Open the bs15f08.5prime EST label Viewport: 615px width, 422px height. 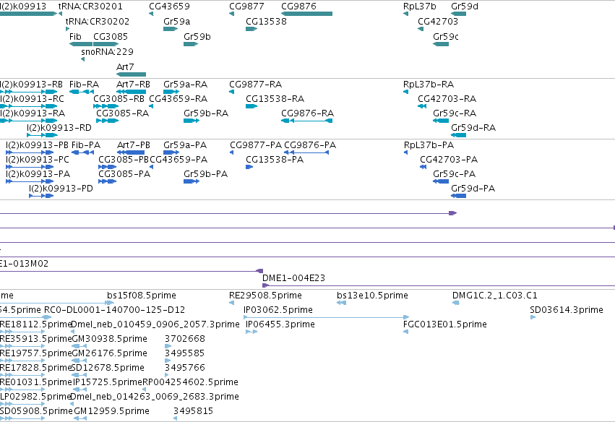142,296
